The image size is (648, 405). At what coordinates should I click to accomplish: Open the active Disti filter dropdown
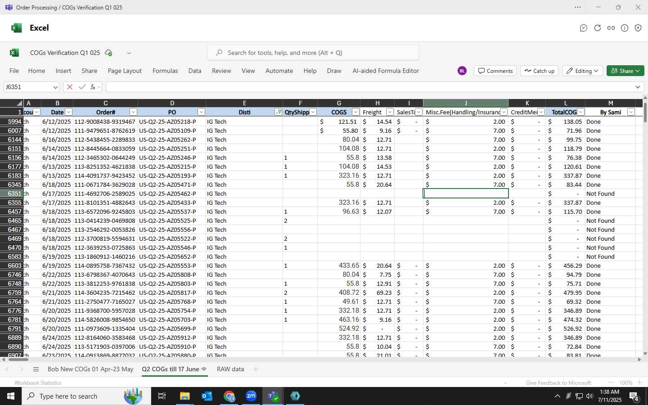278,112
